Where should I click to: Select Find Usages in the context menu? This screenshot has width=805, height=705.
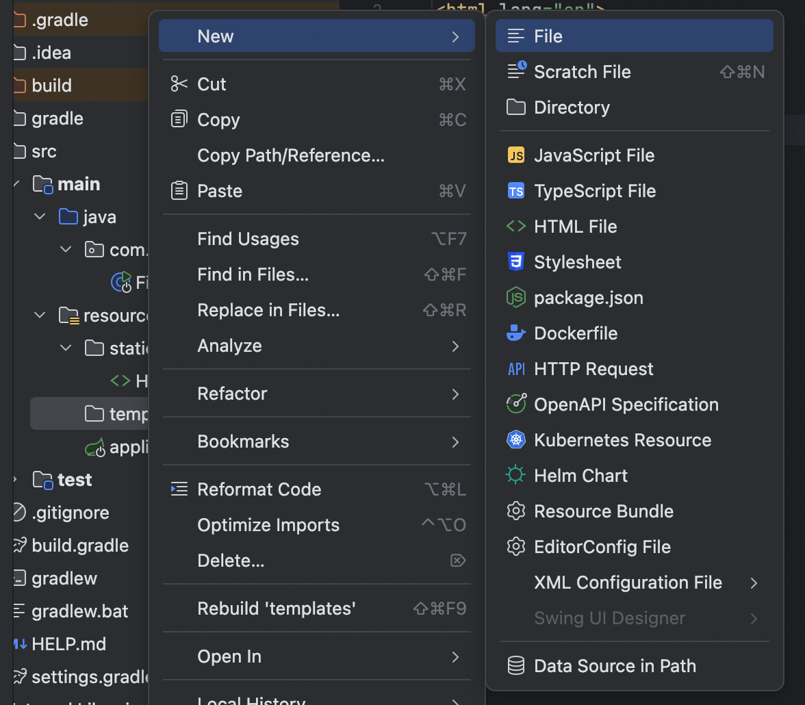317,239
